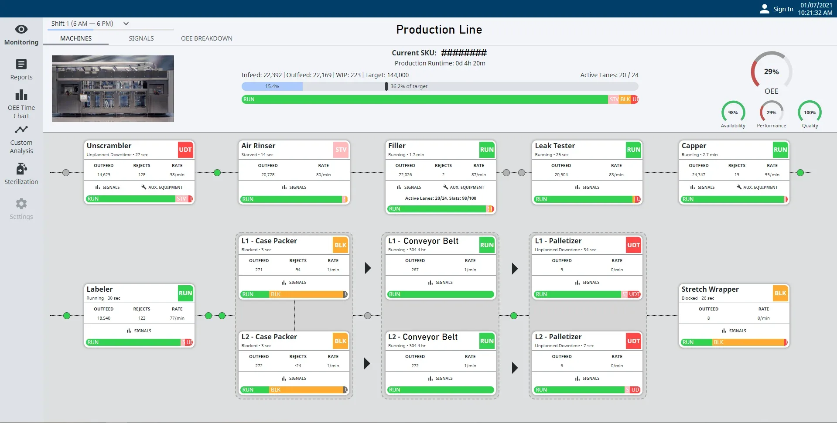The image size is (837, 423).
Task: Open the Settings gear icon
Action: point(21,204)
